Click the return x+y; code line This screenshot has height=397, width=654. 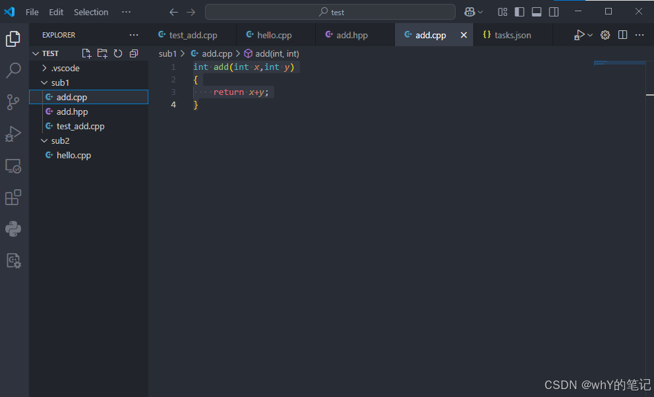[241, 92]
